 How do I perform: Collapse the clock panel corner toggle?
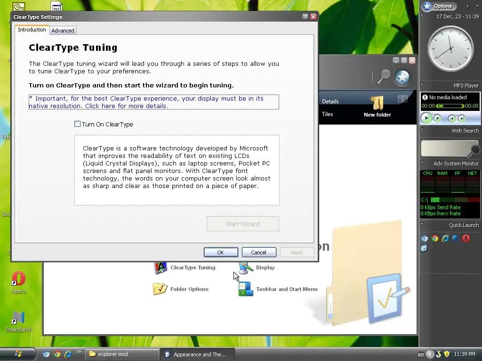coord(422,16)
